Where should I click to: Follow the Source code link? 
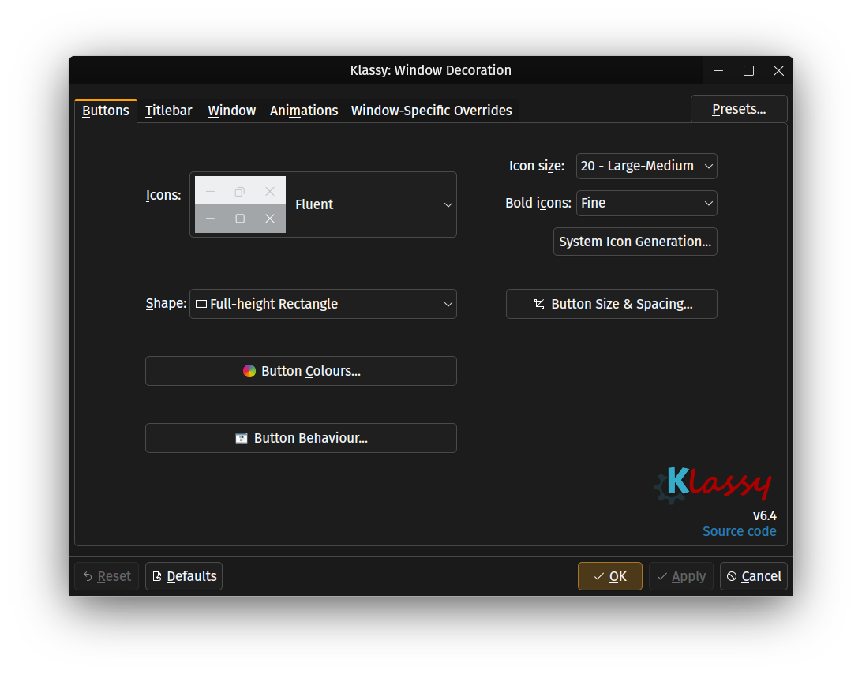pos(740,532)
